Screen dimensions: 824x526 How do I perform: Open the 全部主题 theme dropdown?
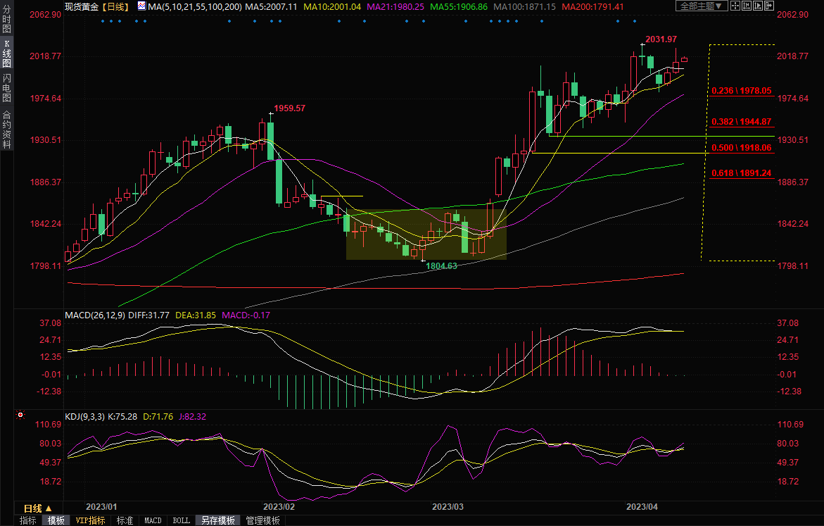point(699,6)
